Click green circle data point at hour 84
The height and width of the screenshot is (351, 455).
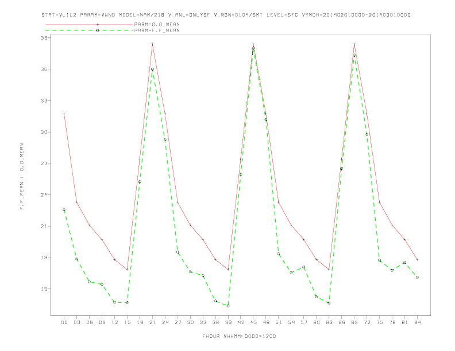(417, 278)
